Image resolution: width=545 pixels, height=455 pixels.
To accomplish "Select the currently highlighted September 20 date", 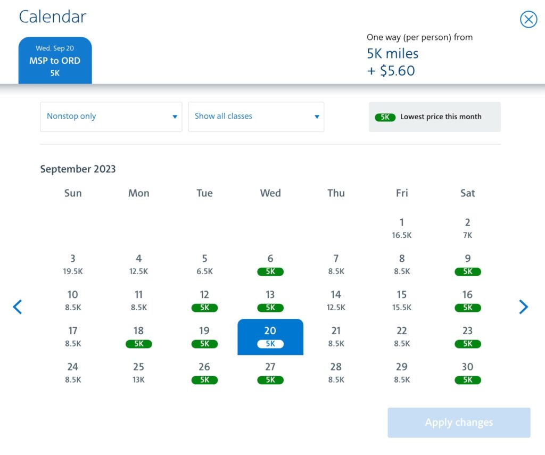I will click(270, 336).
